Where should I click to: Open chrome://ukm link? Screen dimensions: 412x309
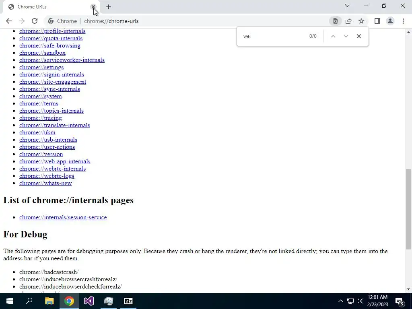click(37, 132)
